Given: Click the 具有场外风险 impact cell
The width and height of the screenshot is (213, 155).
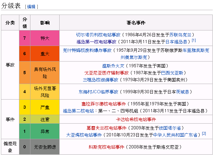Looking at the screenshot, I should 45,73.
